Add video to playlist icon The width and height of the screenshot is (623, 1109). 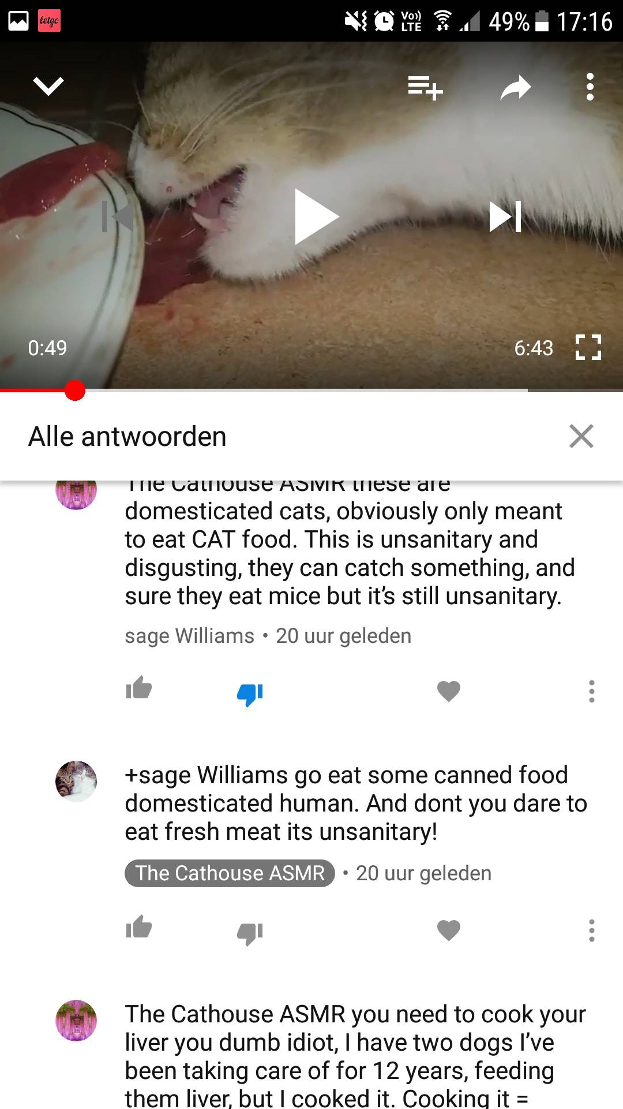click(x=425, y=88)
